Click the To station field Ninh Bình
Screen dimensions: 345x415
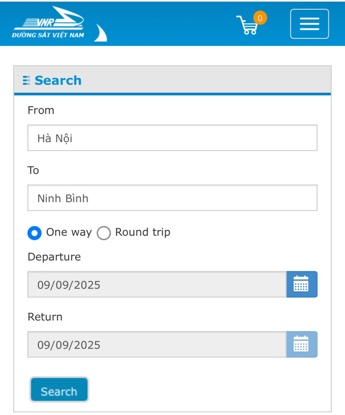(x=172, y=198)
